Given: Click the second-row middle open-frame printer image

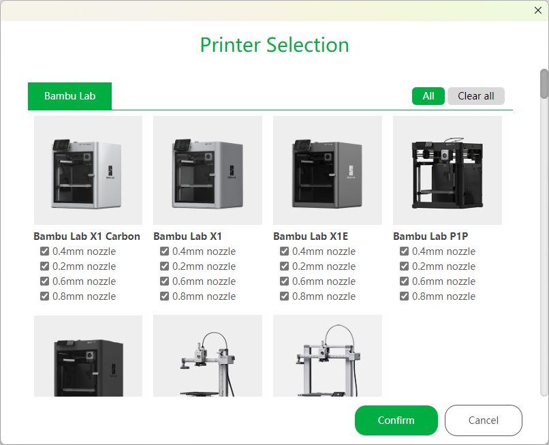Looking at the screenshot, I should 208,356.
